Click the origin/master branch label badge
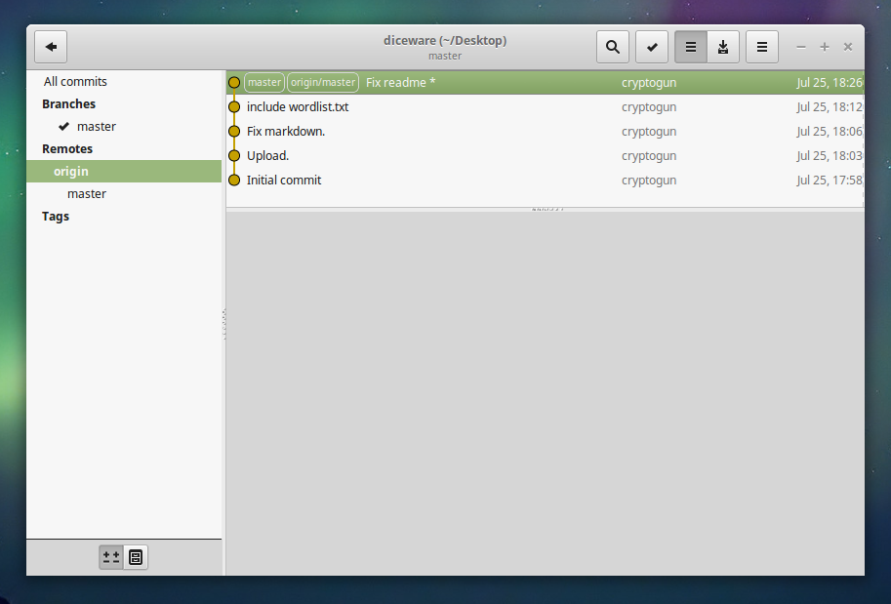The height and width of the screenshot is (604, 891). 322,82
